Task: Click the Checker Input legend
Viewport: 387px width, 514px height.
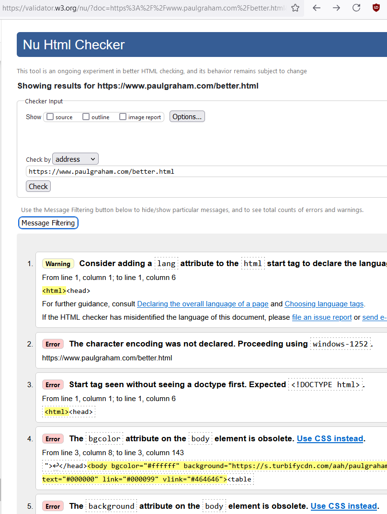Action: coord(44,101)
